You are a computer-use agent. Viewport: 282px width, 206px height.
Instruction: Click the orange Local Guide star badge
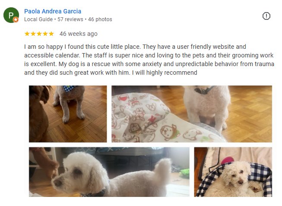(16, 19)
